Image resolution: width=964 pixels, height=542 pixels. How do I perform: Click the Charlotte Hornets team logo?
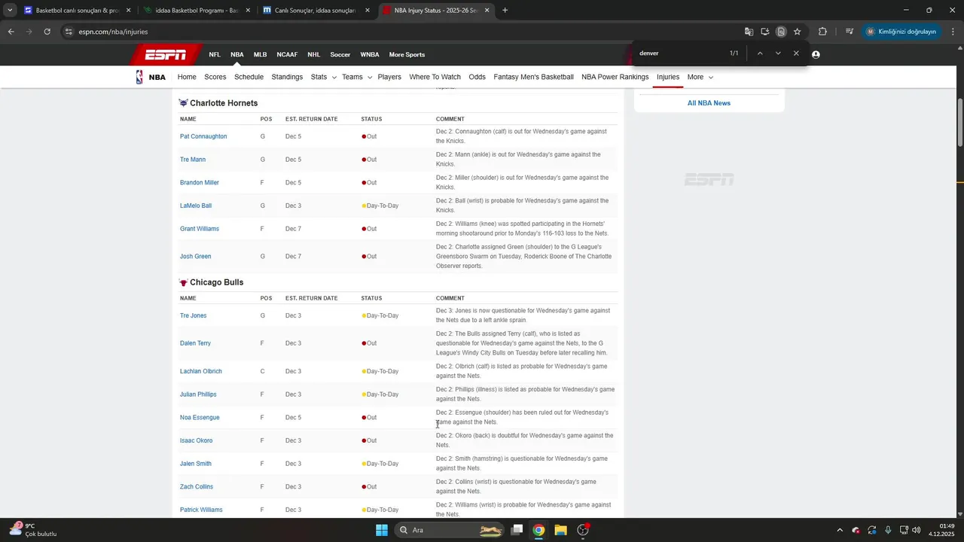(x=183, y=103)
